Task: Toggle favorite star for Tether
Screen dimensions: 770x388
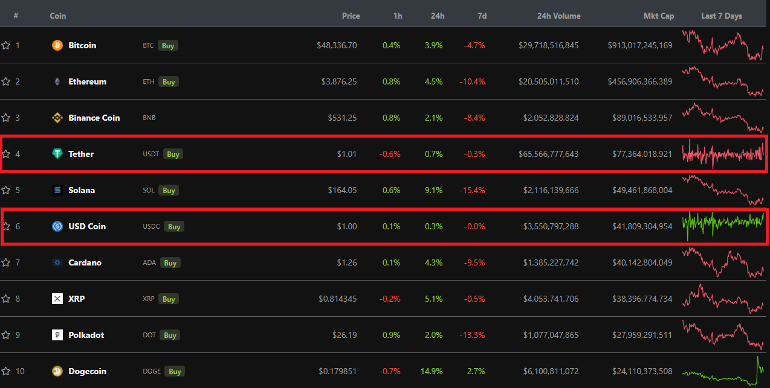Action: tap(6, 154)
